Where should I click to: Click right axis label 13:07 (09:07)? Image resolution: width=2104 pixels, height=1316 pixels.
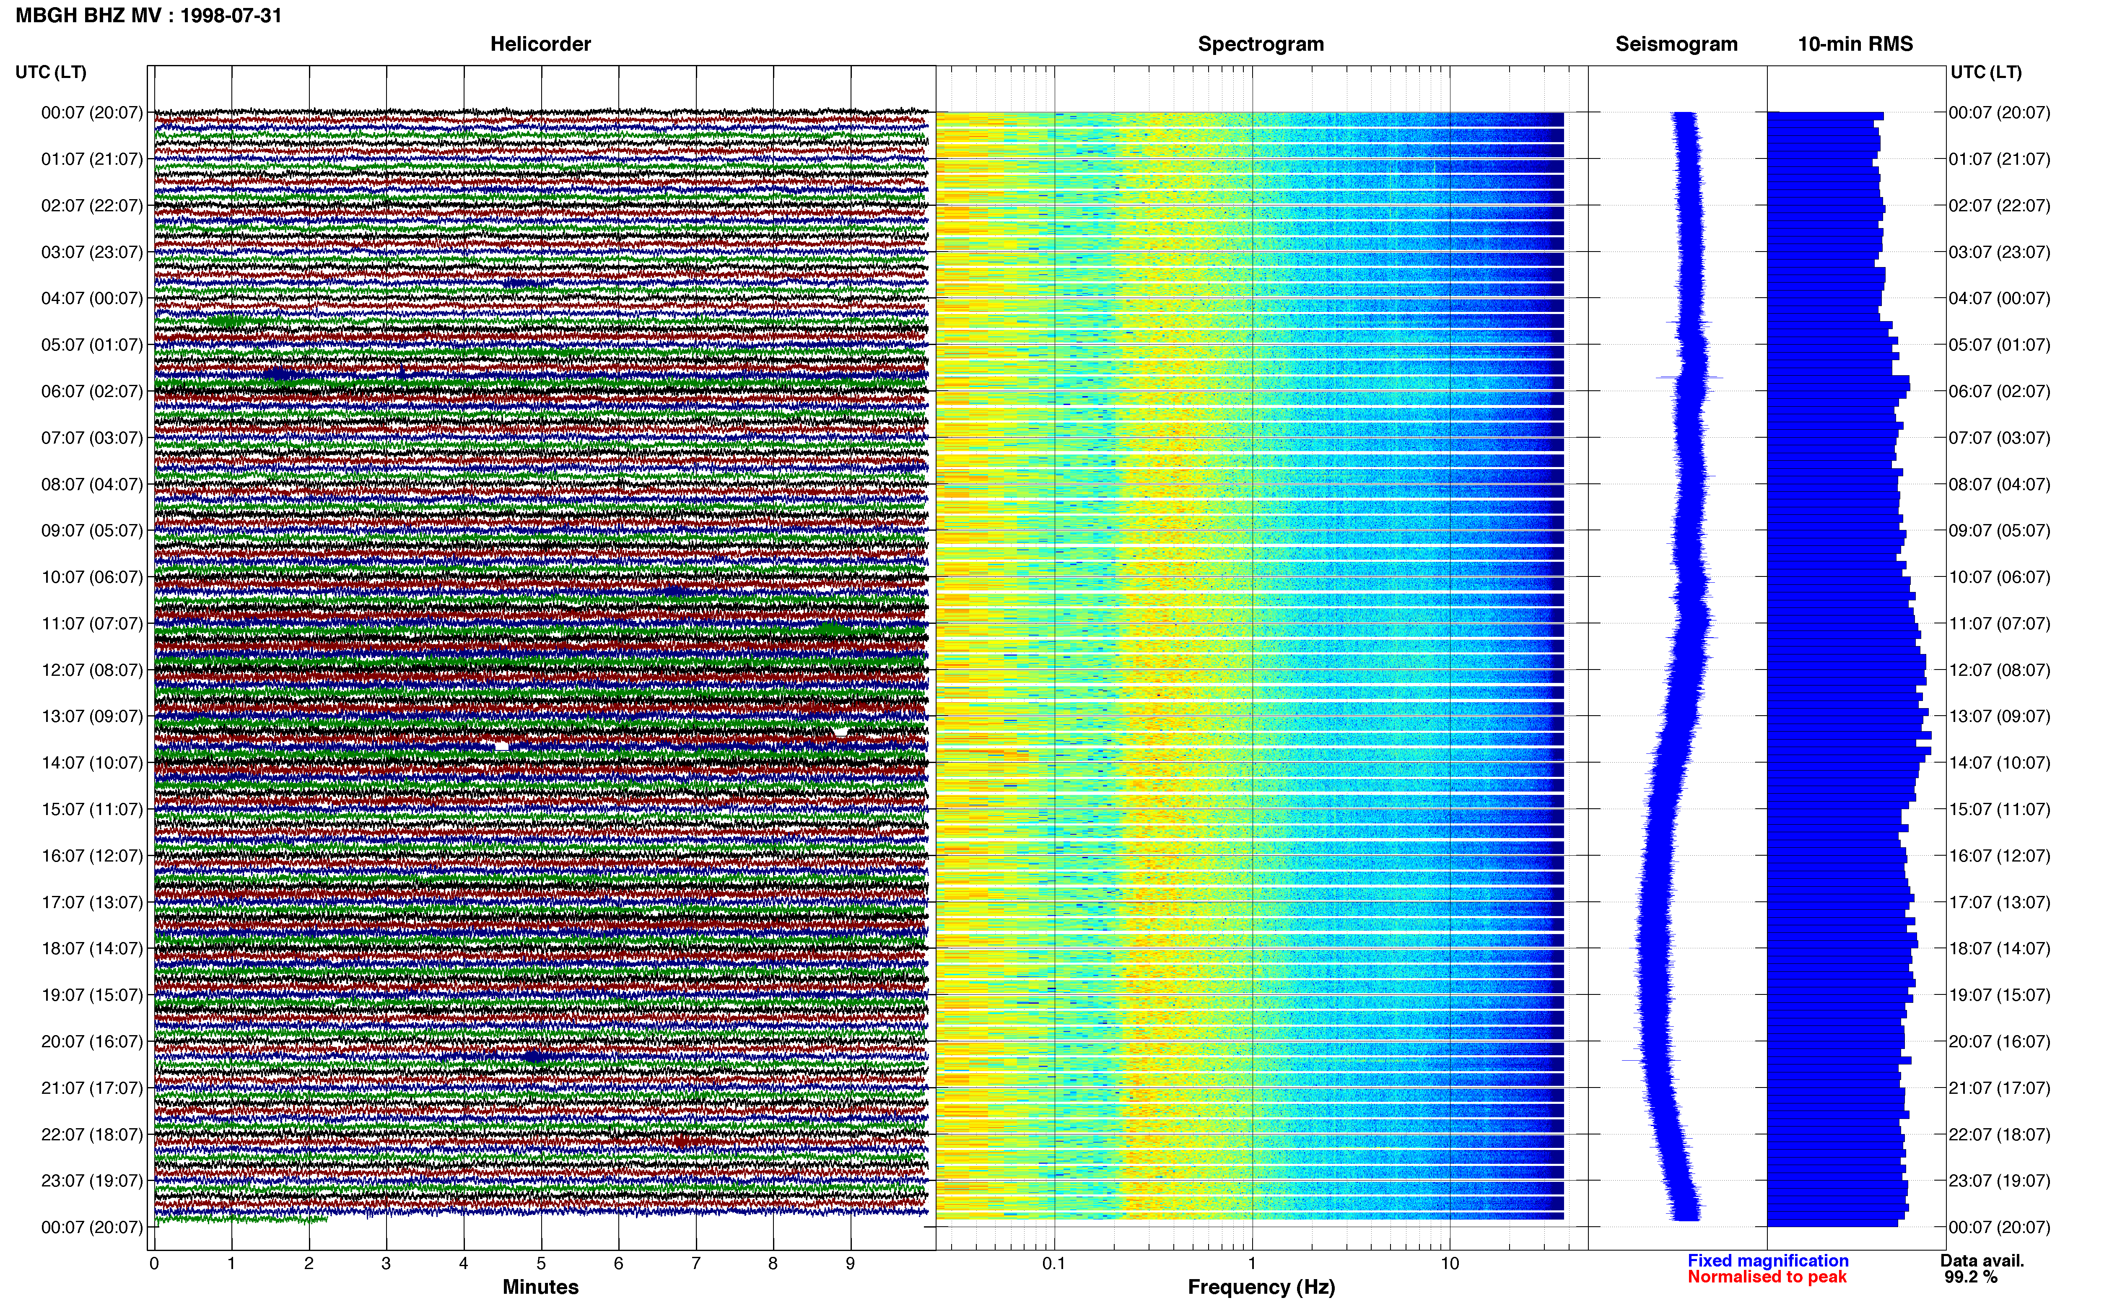tap(2000, 716)
